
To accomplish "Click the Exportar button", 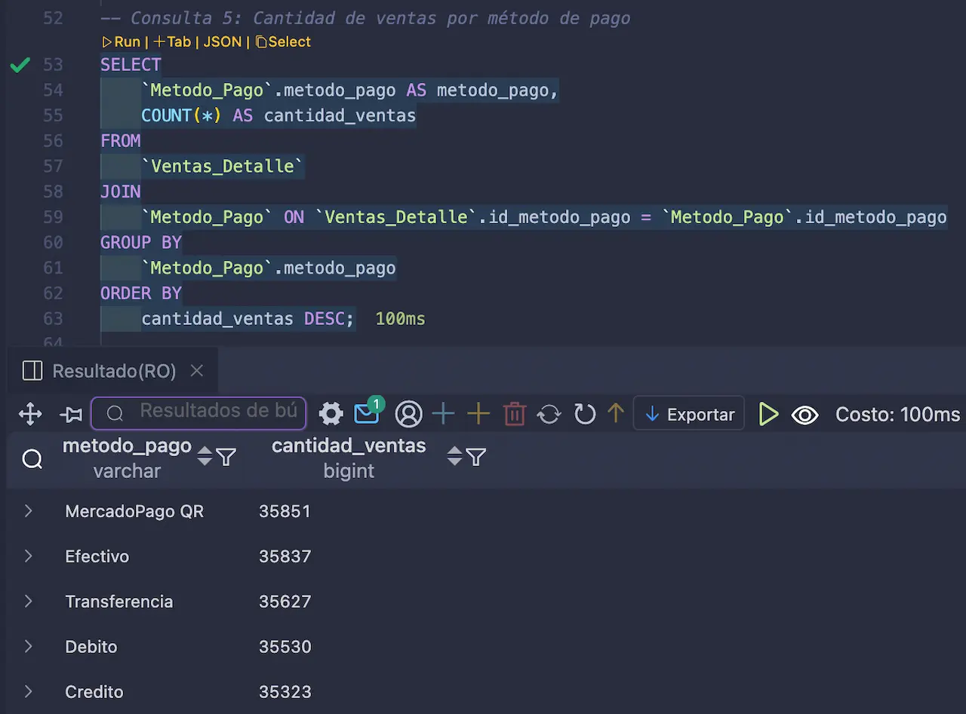I will 688,413.
